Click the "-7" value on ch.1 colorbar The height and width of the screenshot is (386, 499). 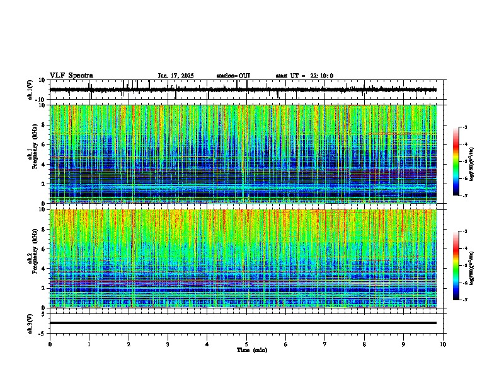coord(464,196)
